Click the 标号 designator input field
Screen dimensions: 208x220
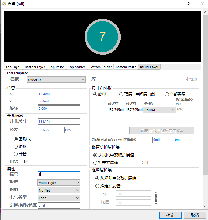59,174
